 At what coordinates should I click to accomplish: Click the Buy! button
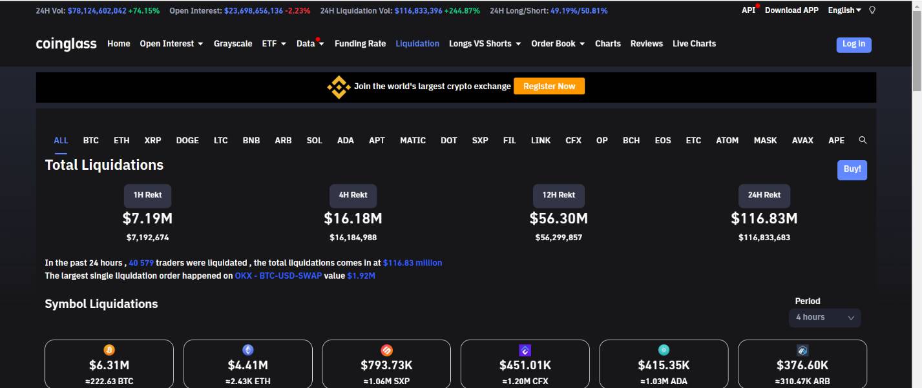[852, 170]
